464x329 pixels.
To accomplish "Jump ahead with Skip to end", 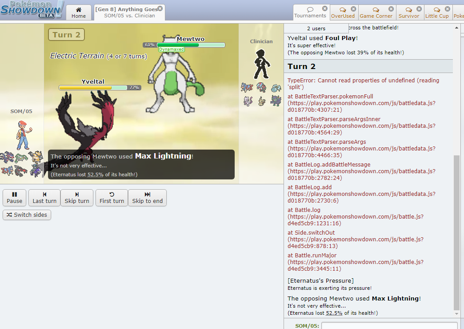I will tap(148, 198).
